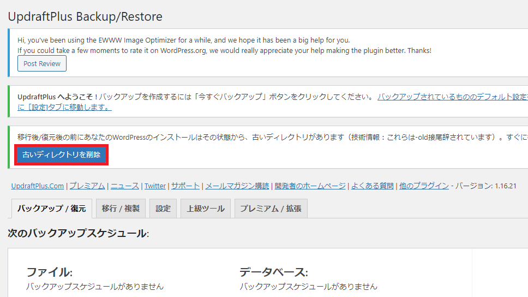528x297 pixels.
Task: Click the ファイル schedule heading
Action: (49, 272)
